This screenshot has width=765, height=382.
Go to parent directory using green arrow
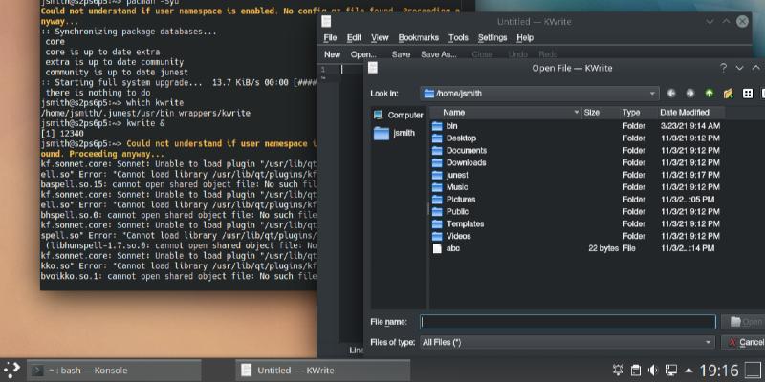[710, 94]
